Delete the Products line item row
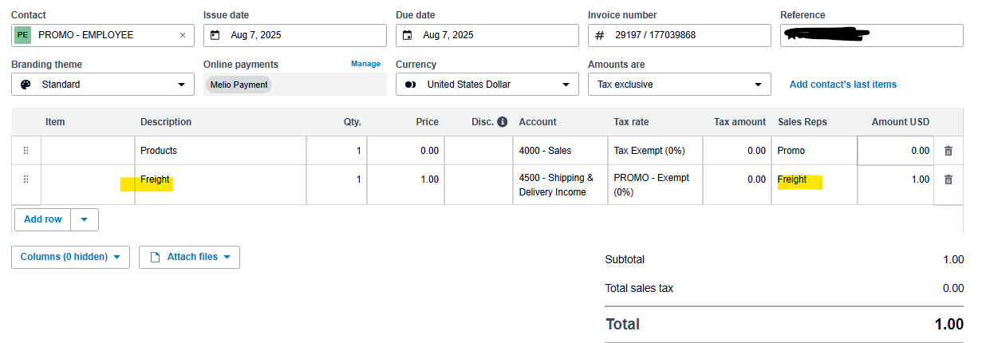This screenshot has width=982, height=343. (948, 151)
